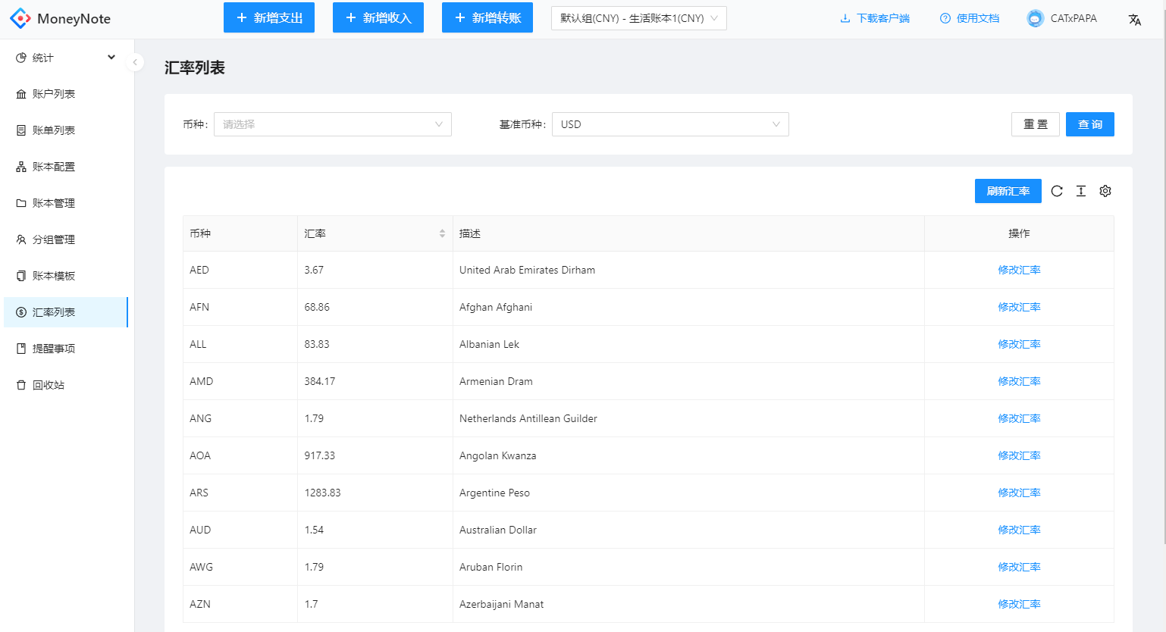The image size is (1166, 632).
Task: Expand the 统计 sidebar menu
Action: [66, 58]
